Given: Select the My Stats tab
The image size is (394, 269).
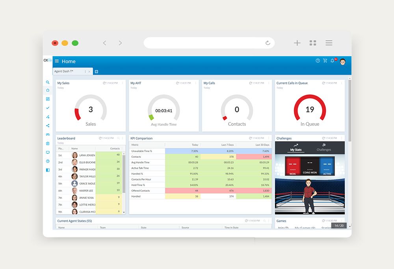Looking at the screenshot, I should [295, 148].
